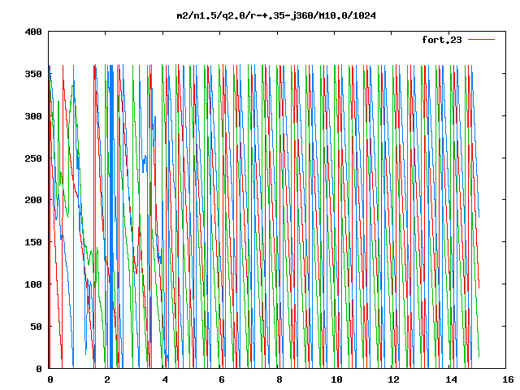Viewport: 520px width, 390px height.
Task: Click y-axis tick label 50
Action: click(36, 327)
